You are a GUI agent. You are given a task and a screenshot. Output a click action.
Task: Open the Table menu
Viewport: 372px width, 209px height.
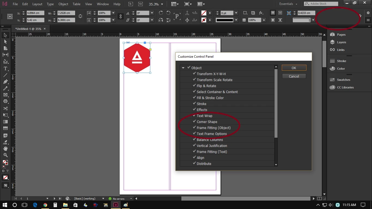pos(77,4)
